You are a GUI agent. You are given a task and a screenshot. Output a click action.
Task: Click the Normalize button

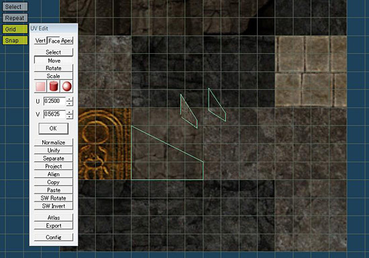click(54, 142)
